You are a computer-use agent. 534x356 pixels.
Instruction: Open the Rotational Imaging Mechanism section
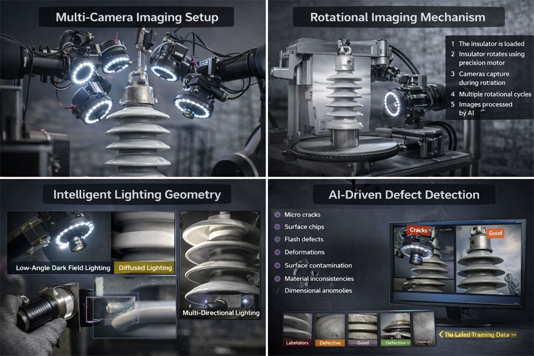398,17
